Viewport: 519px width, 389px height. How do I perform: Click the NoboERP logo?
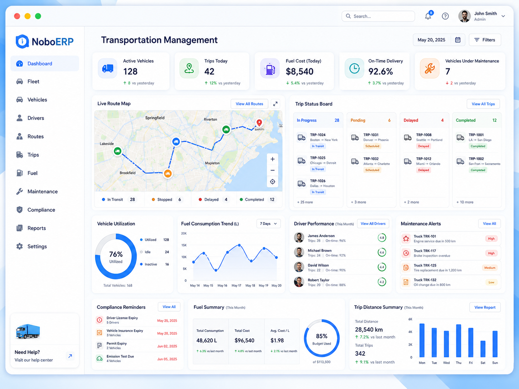[x=44, y=42]
